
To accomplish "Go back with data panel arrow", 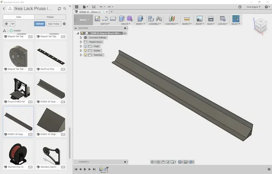I will [x=4, y=8].
